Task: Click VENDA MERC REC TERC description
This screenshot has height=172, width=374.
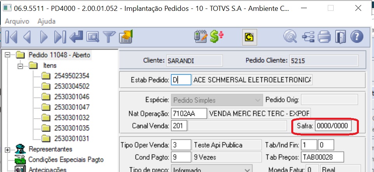Action: pyautogui.click(x=259, y=114)
